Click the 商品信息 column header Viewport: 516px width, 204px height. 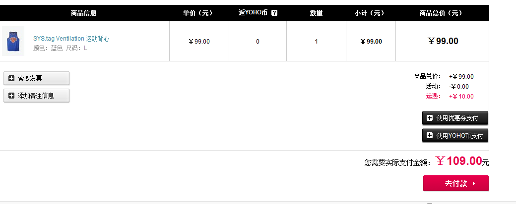coord(83,13)
